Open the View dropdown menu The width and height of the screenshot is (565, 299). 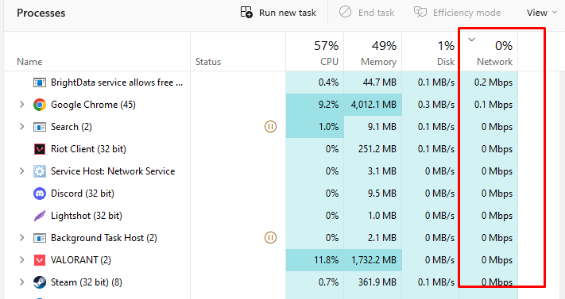pyautogui.click(x=542, y=13)
